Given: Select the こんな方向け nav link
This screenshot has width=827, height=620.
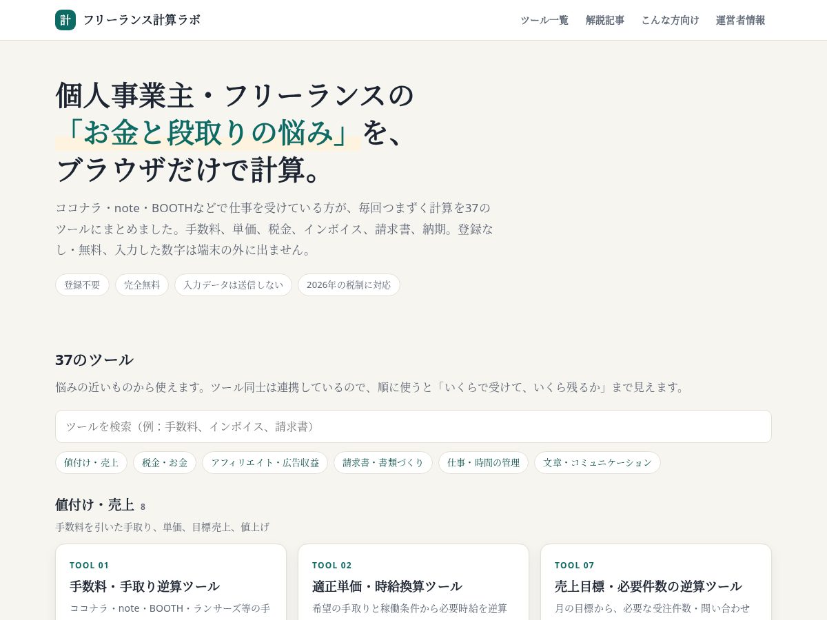Looking at the screenshot, I should 670,20.
